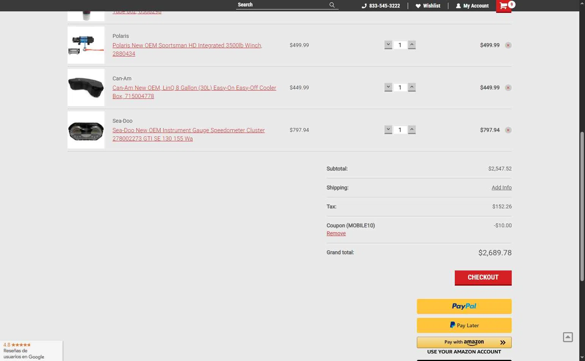Open the Google reviews 4.8 badge
Screen dimensions: 585x361
click(31, 351)
